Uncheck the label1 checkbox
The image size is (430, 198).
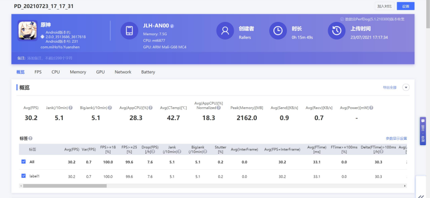click(23, 176)
